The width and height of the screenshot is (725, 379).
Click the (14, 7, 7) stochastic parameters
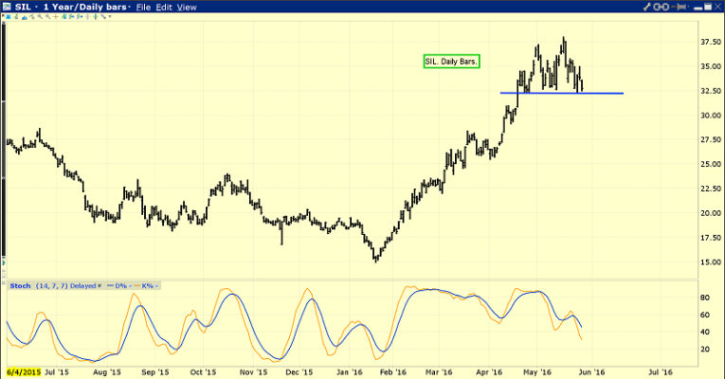51,284
